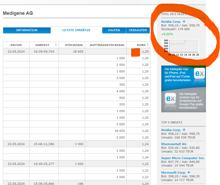The image size is (220, 185).
Task: Select the LETZTE UMSÄTZE tab
Action: (x=76, y=30)
